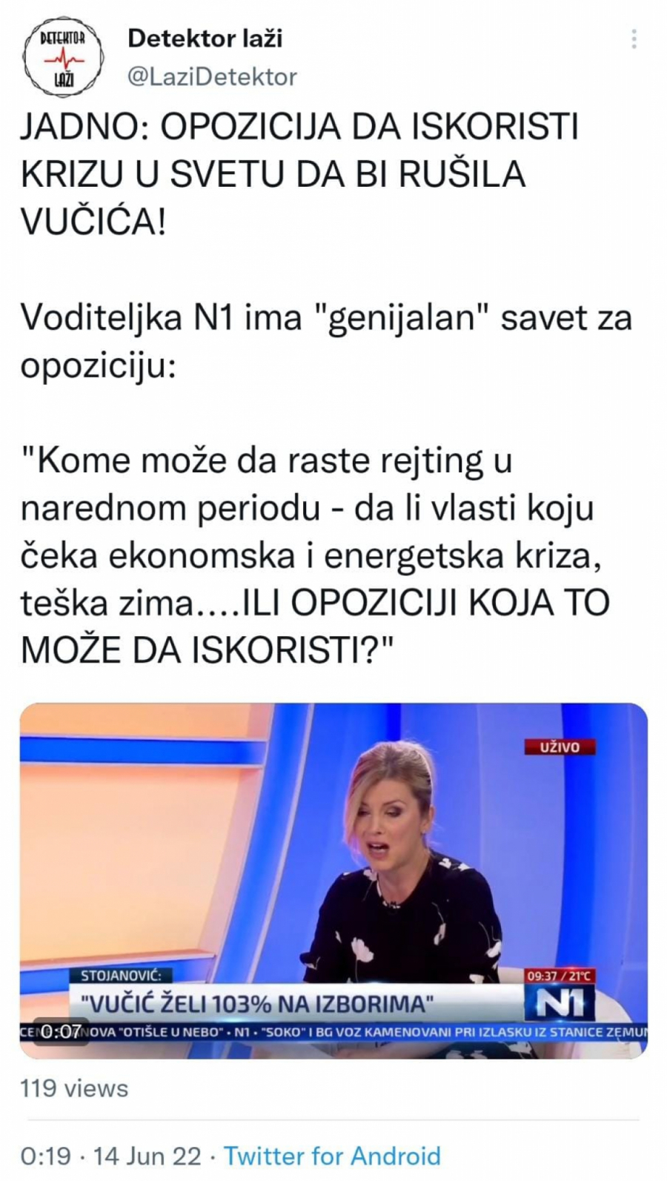Click the 119 views counter
The image size is (667, 1181).
[x=74, y=1088]
